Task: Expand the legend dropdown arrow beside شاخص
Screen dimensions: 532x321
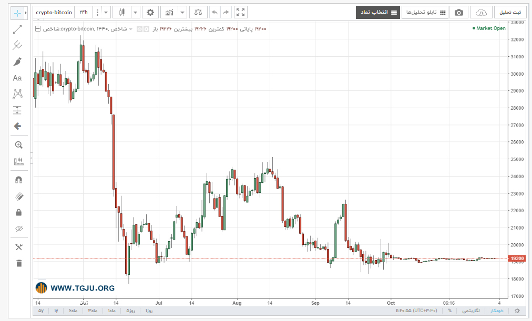Action: click(x=131, y=29)
